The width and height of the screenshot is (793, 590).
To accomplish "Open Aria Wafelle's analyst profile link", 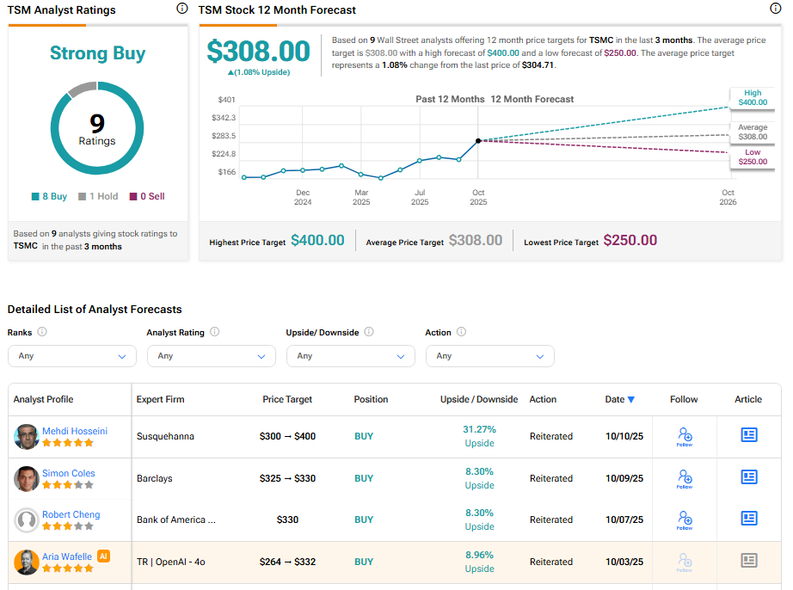I will [67, 556].
